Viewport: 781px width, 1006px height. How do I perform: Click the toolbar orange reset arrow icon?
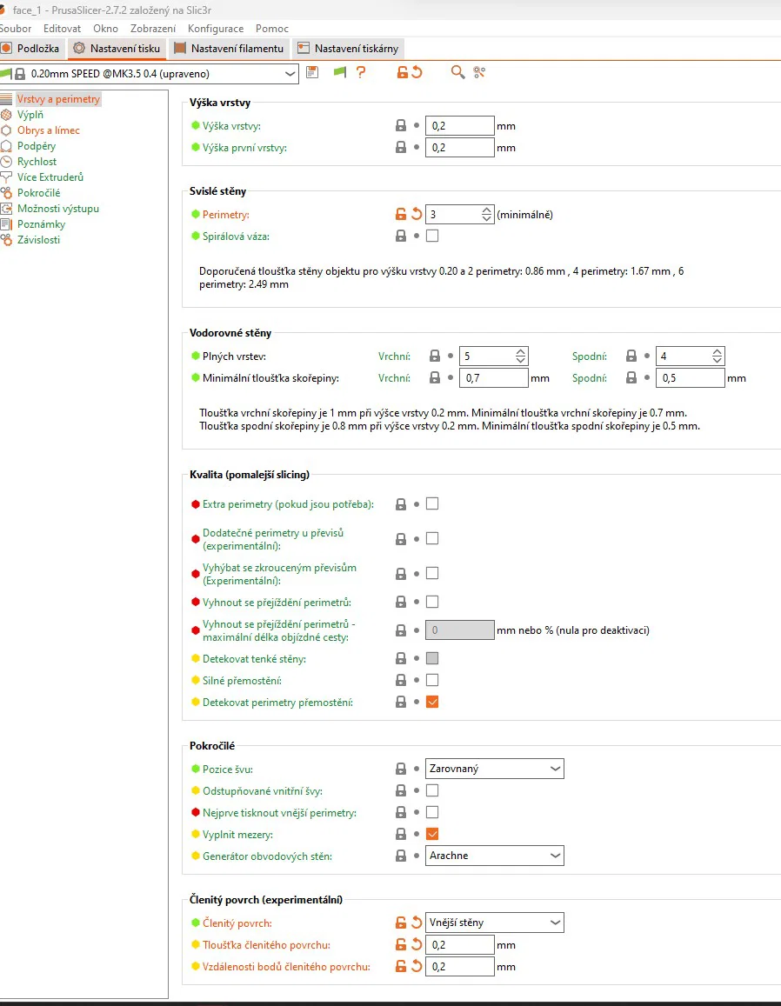[417, 72]
